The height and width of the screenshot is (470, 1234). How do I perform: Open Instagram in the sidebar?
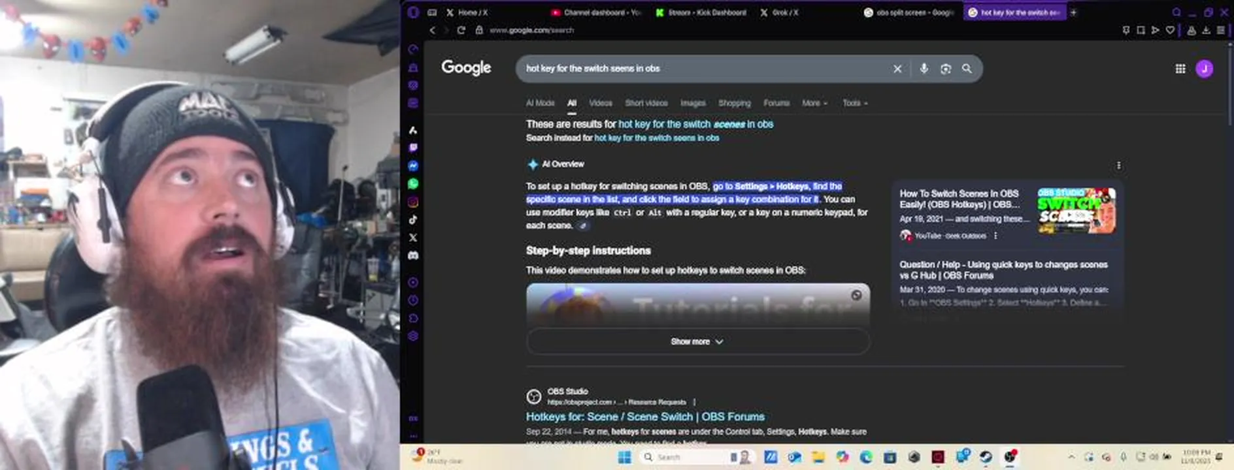[413, 202]
